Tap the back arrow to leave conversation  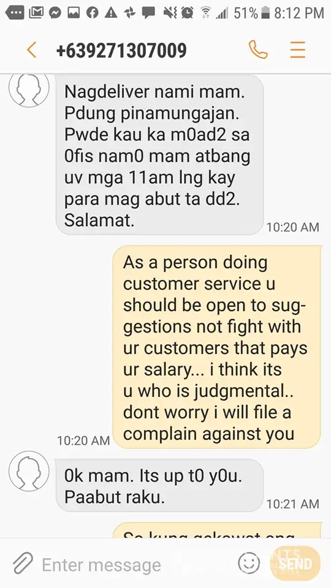click(x=31, y=50)
